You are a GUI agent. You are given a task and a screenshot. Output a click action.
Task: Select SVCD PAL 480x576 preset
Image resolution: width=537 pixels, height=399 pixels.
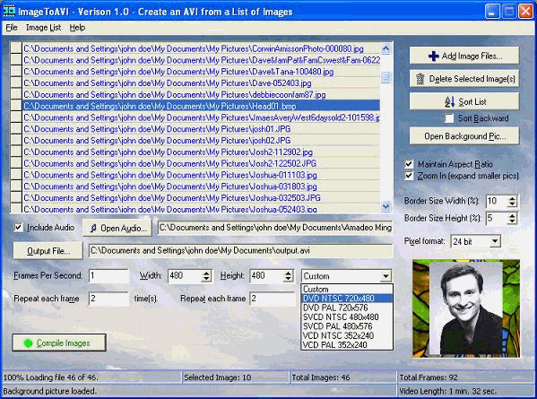347,326
